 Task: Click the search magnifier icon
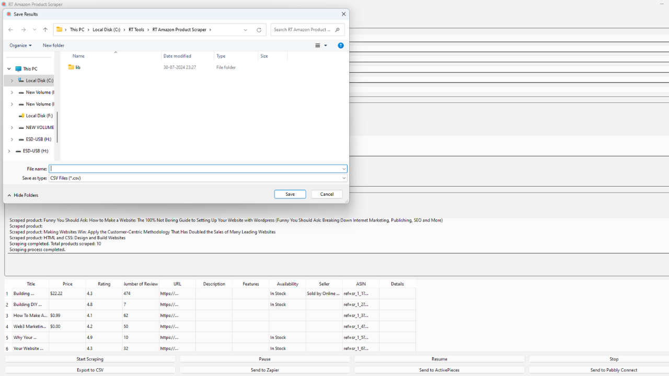pyautogui.click(x=338, y=30)
